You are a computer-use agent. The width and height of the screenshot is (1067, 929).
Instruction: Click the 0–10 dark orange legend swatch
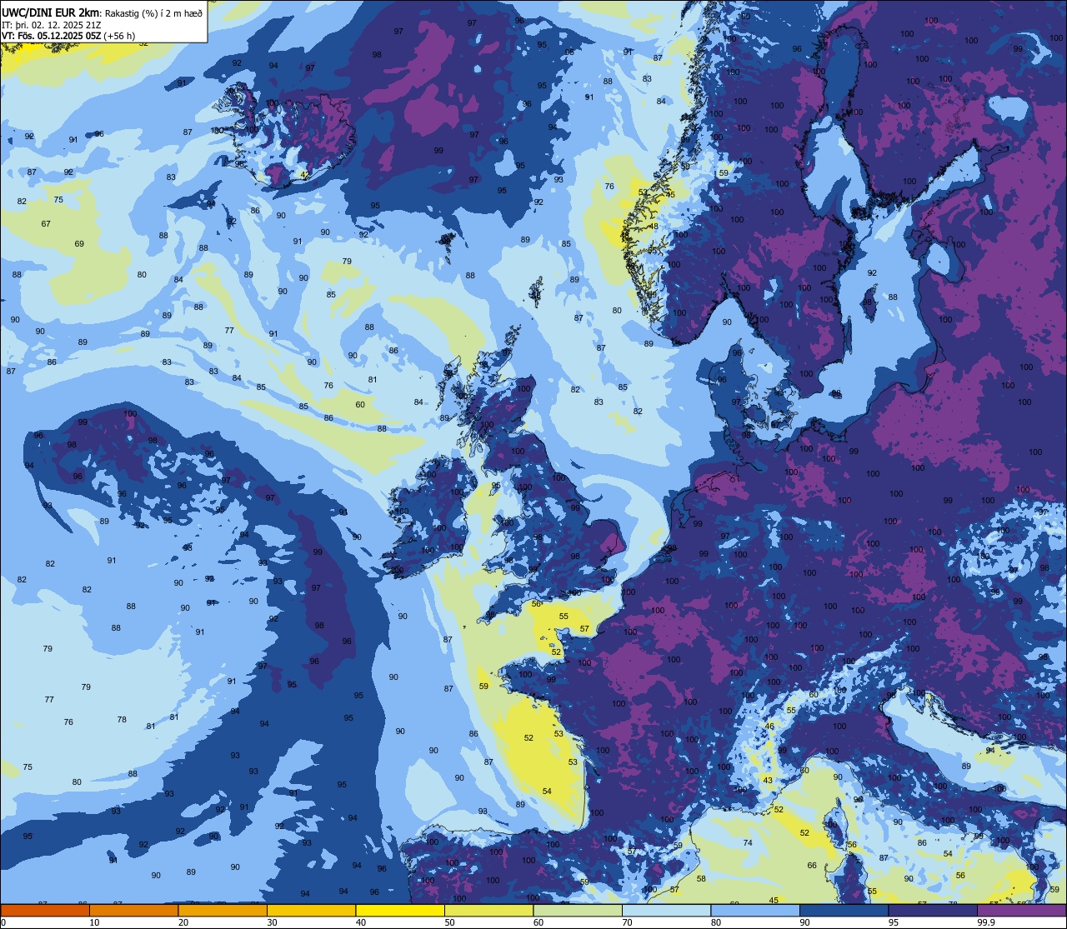point(45,910)
